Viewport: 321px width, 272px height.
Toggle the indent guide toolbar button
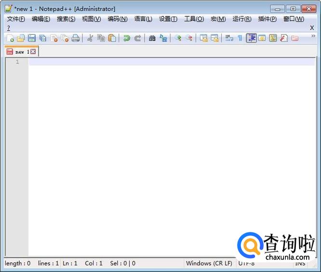(x=251, y=38)
